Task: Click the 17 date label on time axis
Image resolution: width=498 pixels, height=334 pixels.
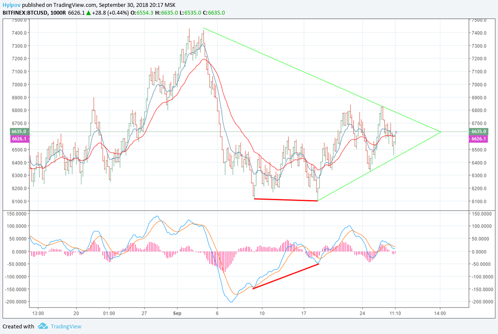Action: coord(304,313)
